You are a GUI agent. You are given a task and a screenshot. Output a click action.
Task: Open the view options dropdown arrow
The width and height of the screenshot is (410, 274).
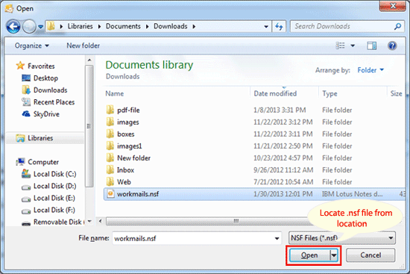click(x=353, y=46)
